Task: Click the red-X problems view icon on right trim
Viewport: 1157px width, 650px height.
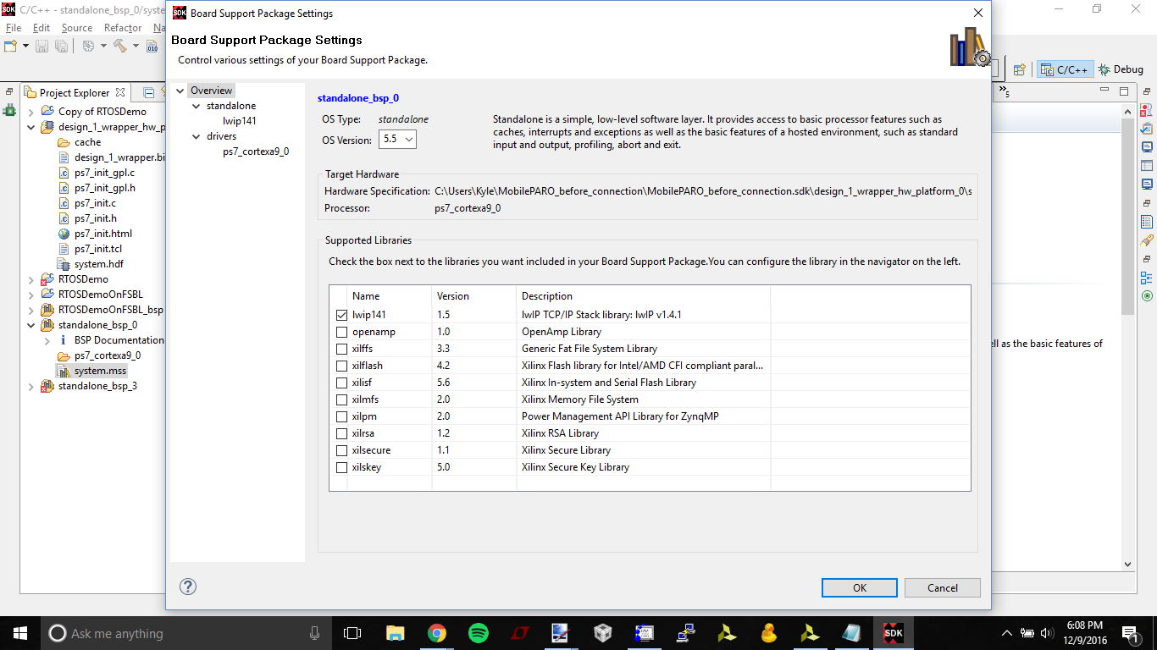Action: click(x=1147, y=110)
